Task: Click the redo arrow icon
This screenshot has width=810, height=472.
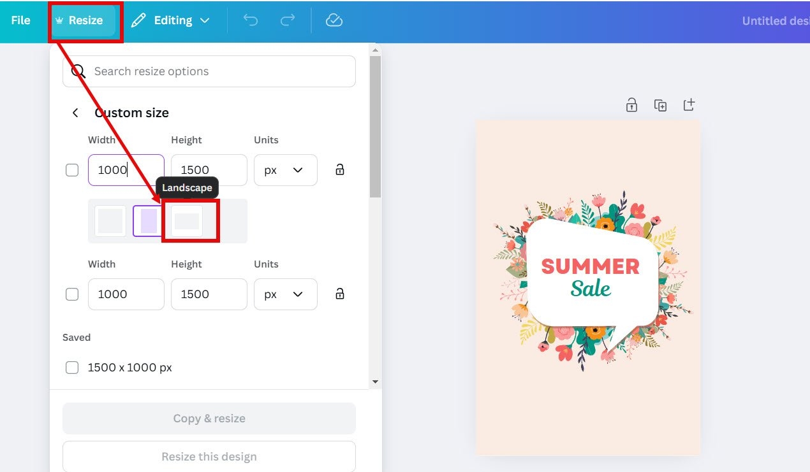Action: point(288,20)
